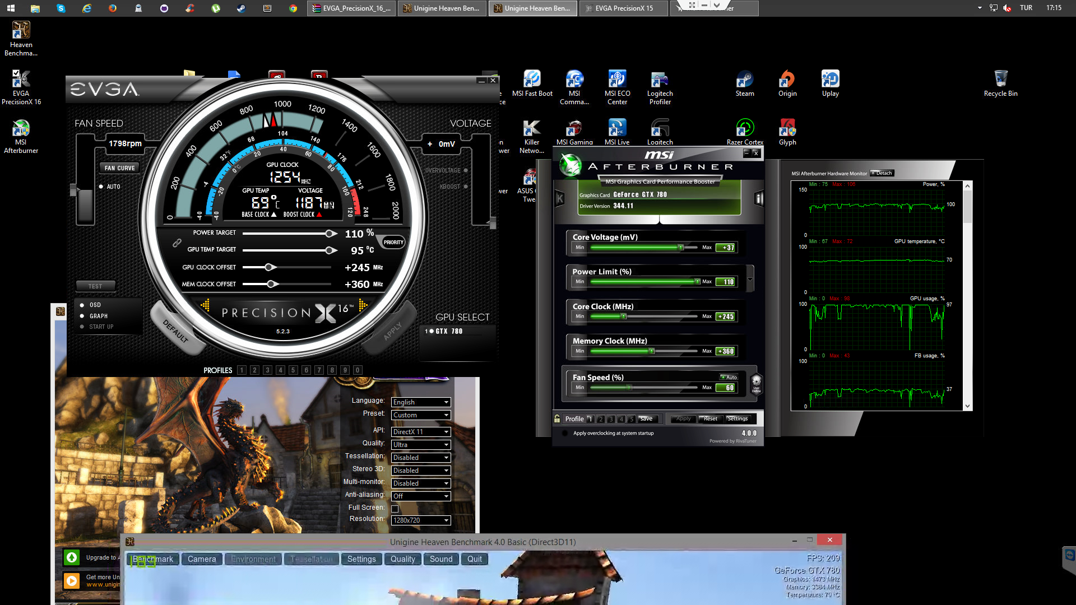
Task: Click the FAN CURVE button in PrecisionX
Action: [119, 168]
